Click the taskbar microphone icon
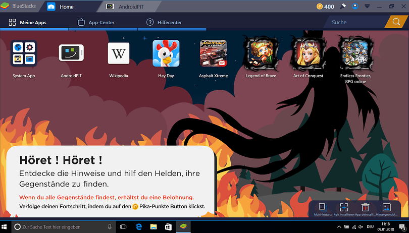The image size is (409, 233). (x=110, y=227)
